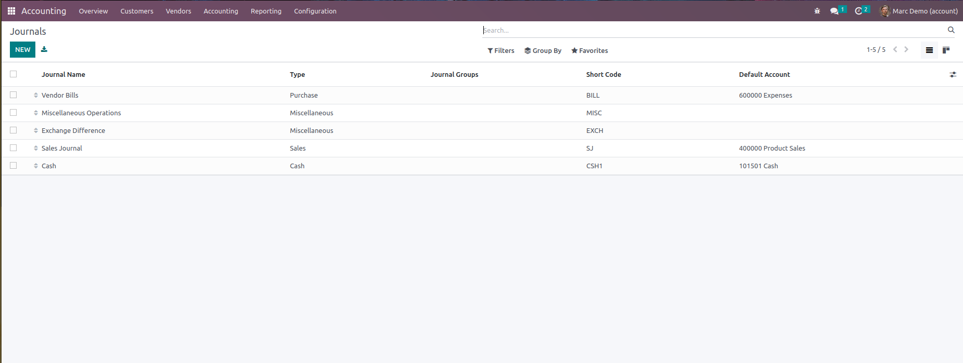Click the Marc Demo user avatar
963x363 pixels.
[884, 11]
